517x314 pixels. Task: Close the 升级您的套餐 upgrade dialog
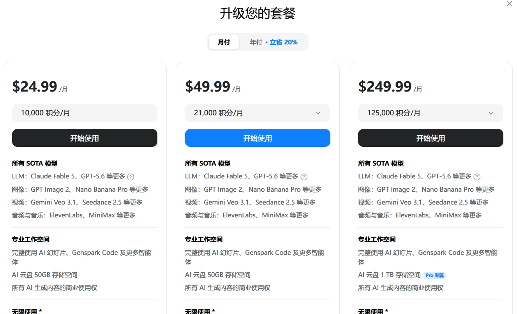(509, 4)
